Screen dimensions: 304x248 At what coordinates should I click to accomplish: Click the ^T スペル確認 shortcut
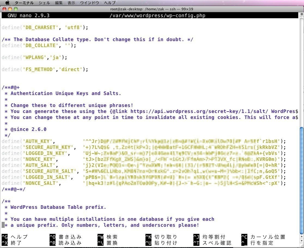click(x=212, y=243)
